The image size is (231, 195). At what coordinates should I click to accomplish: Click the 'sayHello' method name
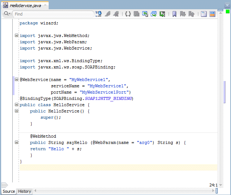coord(77,142)
